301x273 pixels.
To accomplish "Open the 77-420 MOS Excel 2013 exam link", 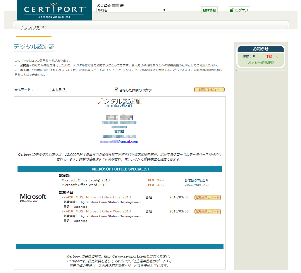I will [x=96, y=197].
